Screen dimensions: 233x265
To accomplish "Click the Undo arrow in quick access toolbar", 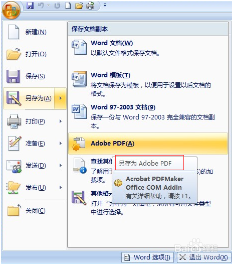I will coord(41,6).
